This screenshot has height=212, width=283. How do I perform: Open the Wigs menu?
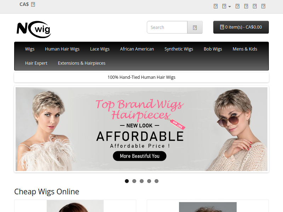(x=30, y=49)
